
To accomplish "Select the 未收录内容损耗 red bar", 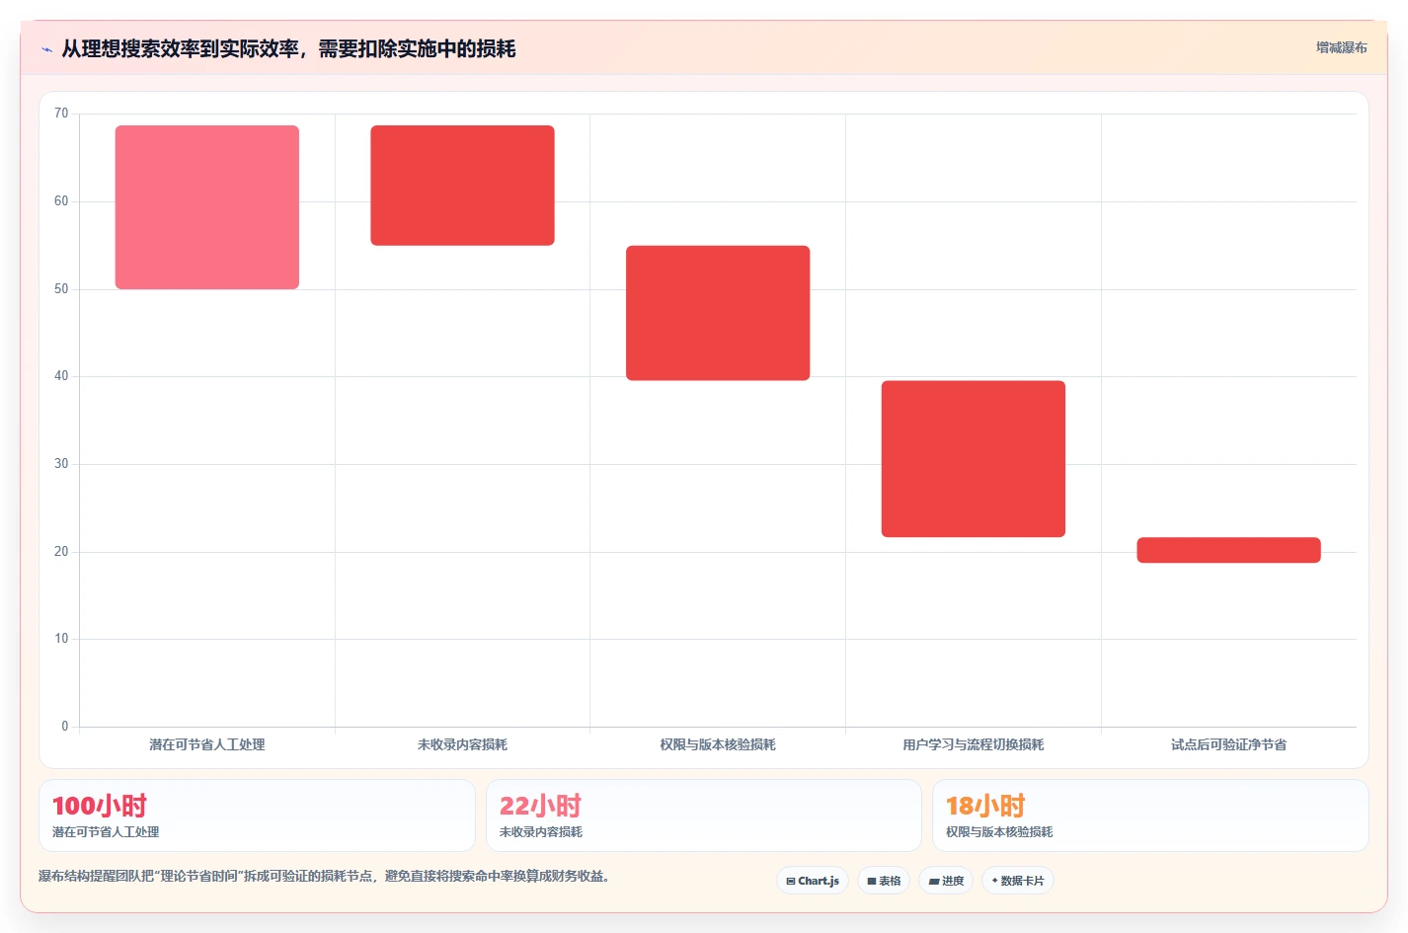I will tap(462, 186).
